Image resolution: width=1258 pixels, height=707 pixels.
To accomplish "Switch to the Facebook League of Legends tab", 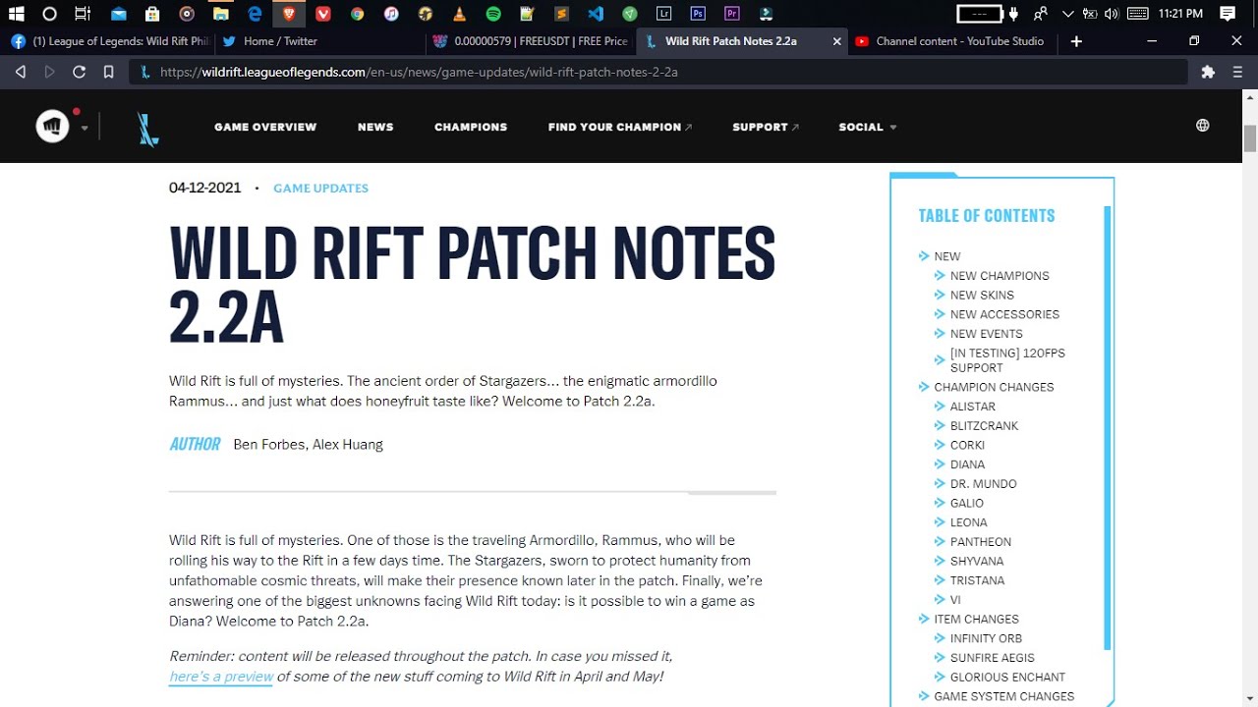I will pos(109,41).
